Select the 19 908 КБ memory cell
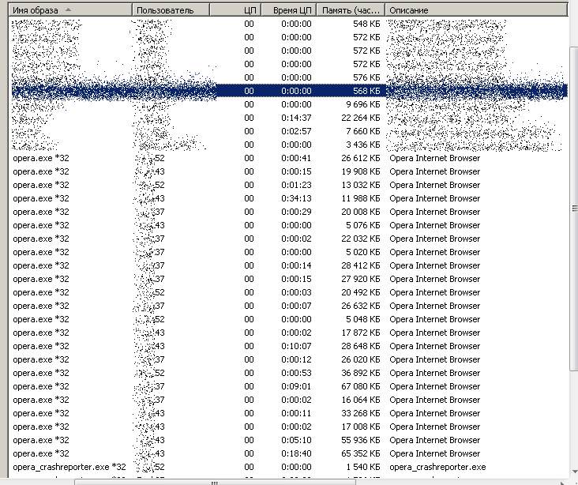 click(x=361, y=171)
